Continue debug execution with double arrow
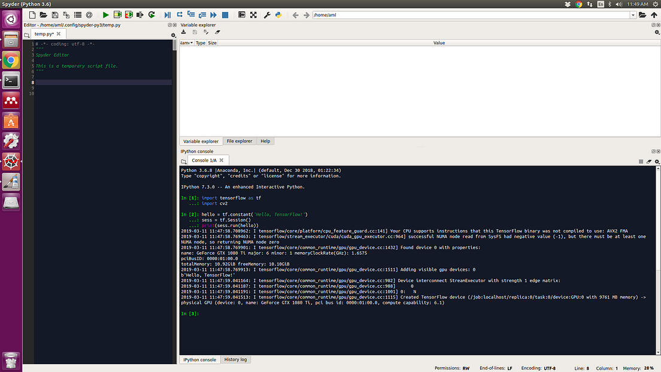The height and width of the screenshot is (372, 661). 213,15
